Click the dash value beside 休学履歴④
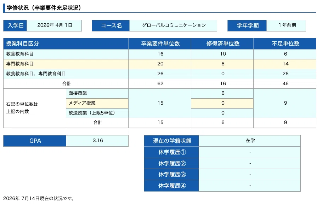The height and width of the screenshot is (204, 317). tap(250, 186)
